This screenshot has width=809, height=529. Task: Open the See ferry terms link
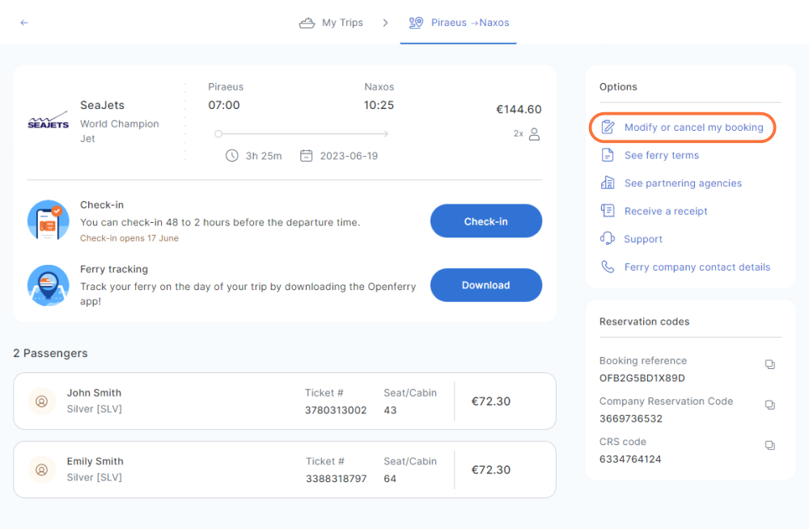click(662, 155)
